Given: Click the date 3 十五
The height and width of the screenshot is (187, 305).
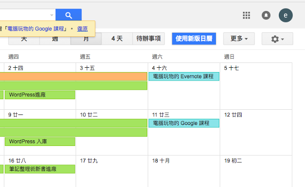Looking at the screenshot, I should [87, 68].
